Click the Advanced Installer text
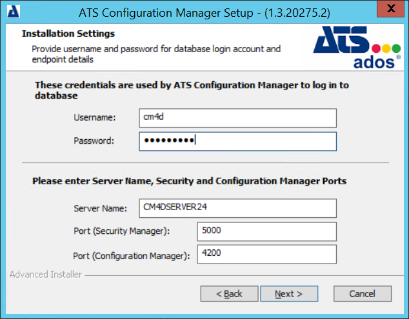This screenshot has width=409, height=319. click(x=46, y=275)
